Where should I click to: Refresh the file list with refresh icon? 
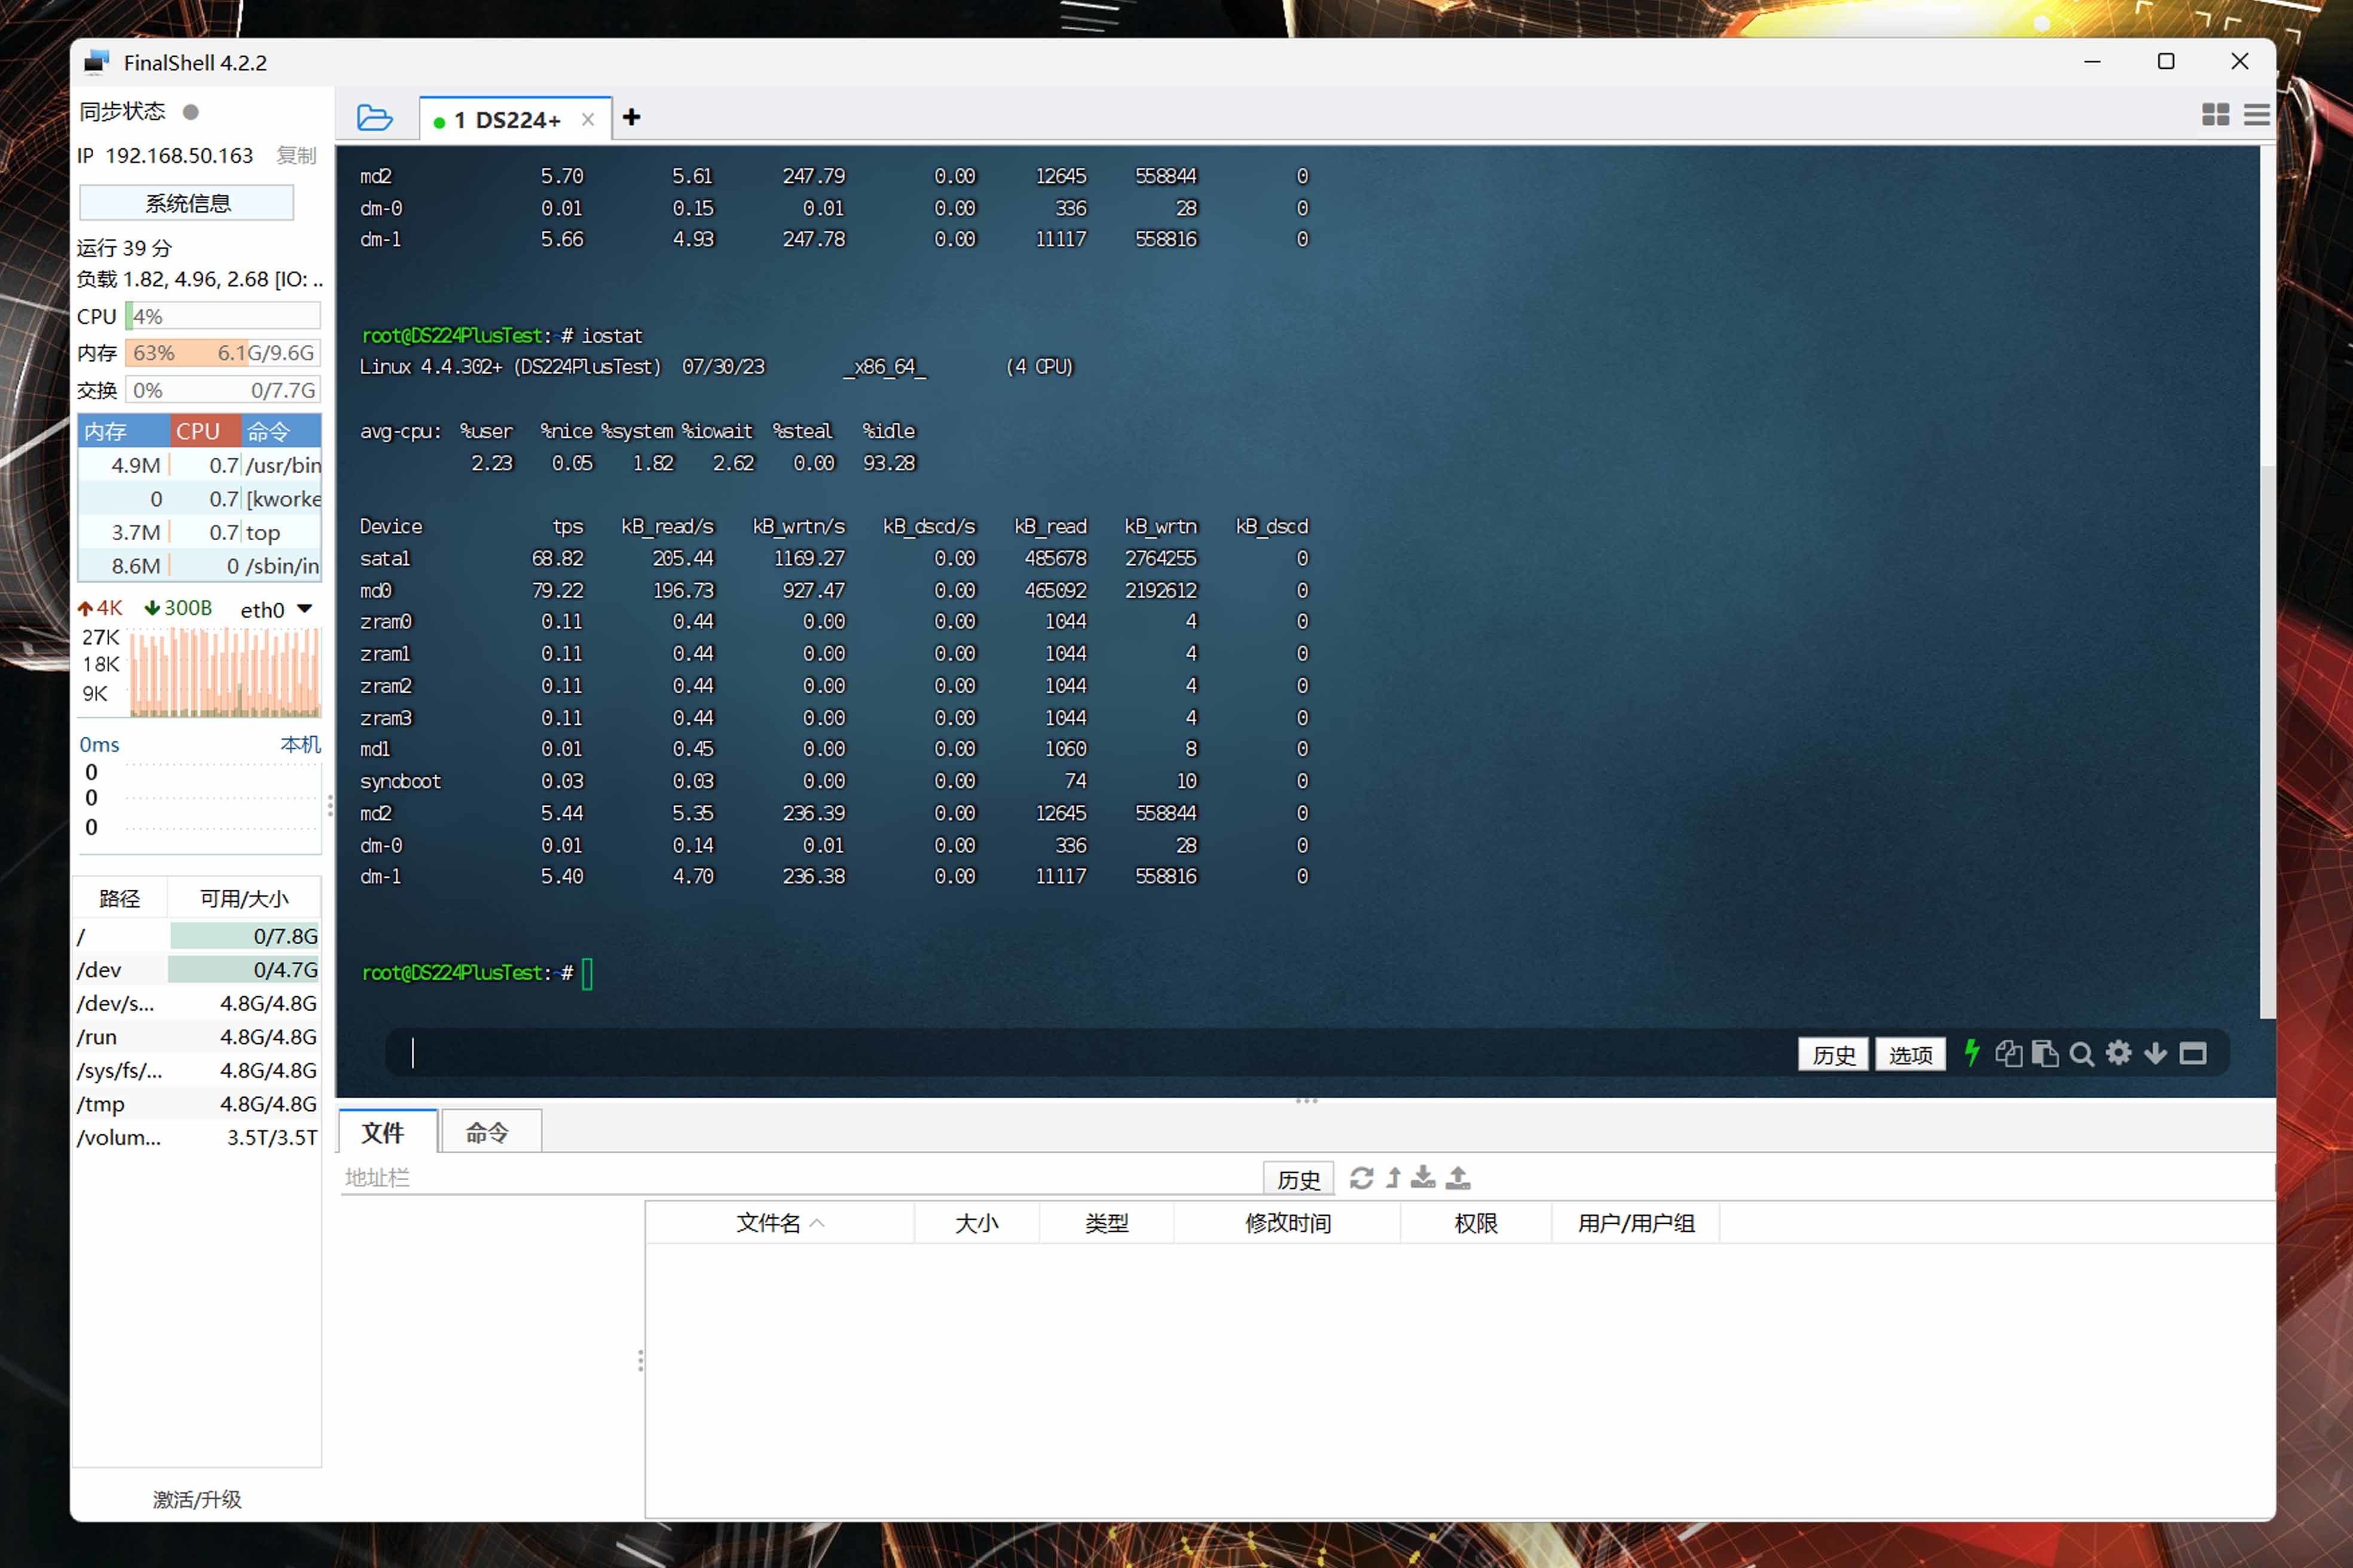[x=1361, y=1178]
